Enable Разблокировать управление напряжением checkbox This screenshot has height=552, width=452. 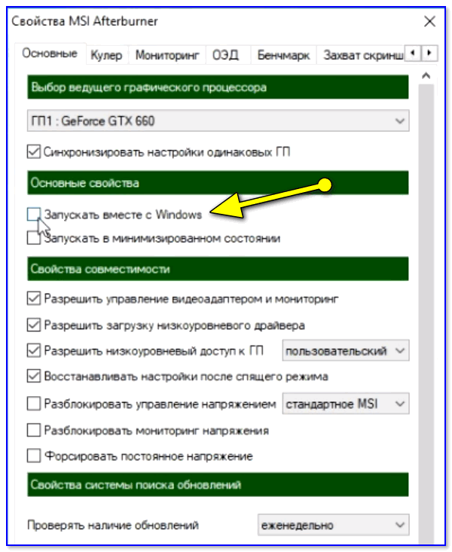33,404
